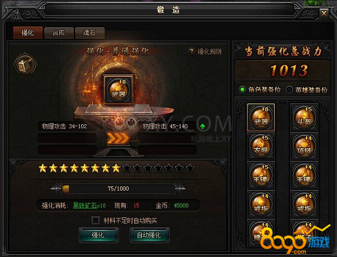Open the 强化 tab
This screenshot has height=257, width=337.
coord(27,33)
